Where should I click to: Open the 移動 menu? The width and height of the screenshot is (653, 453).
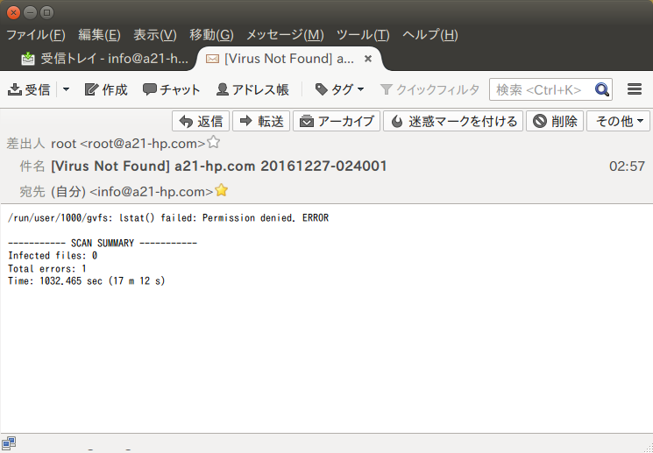click(211, 35)
